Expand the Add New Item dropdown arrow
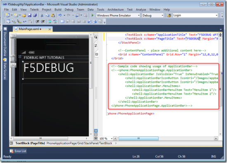This screenshot has width=227, height=163. (20, 15)
